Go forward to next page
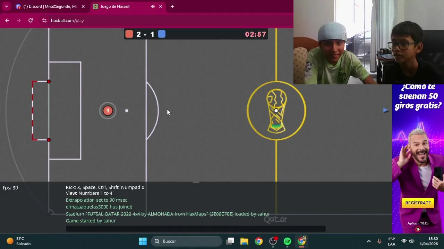This screenshot has height=249, width=444. tap(19, 21)
